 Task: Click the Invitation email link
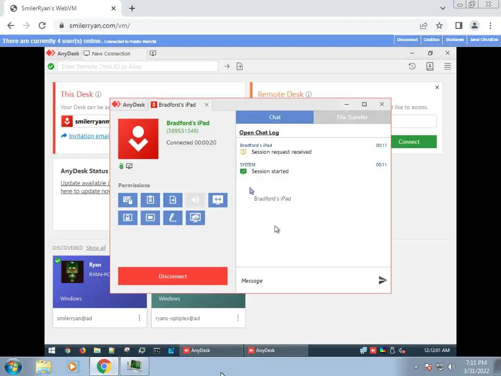(89, 136)
